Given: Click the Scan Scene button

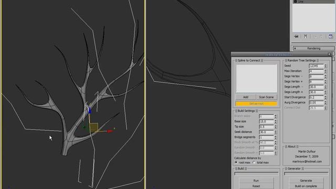Looking at the screenshot, I should 266,97.
